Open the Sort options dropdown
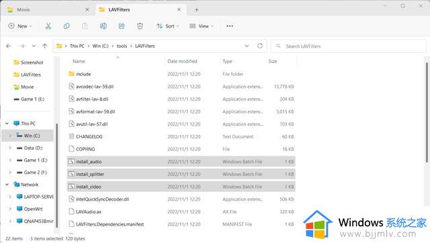This screenshot has height=243, width=430. pos(167,26)
